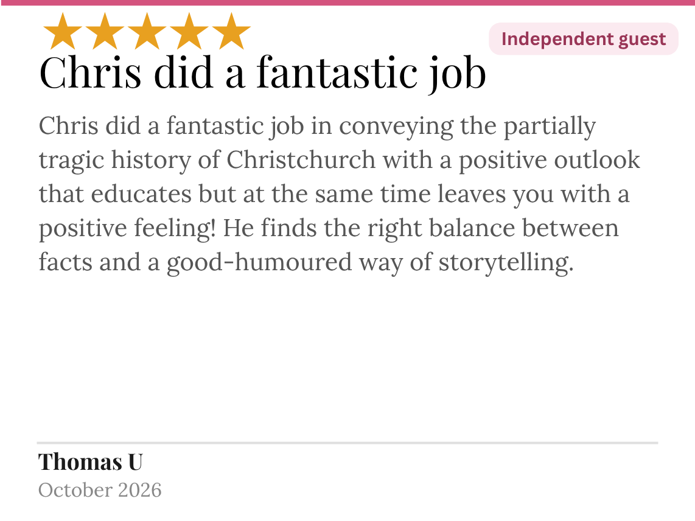
Task: Open the 'Chris did a fantastic job' title
Action: pos(262,73)
